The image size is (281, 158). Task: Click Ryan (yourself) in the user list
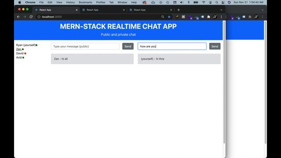pyautogui.click(x=26, y=45)
